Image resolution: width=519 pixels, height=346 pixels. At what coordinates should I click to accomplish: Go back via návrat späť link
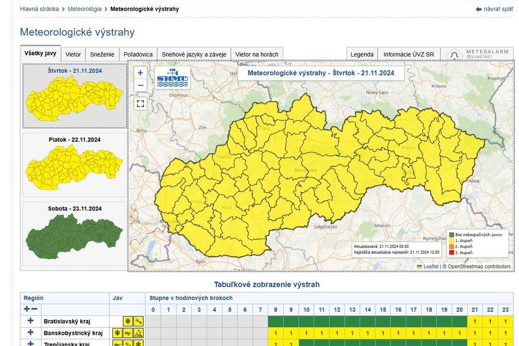pyautogui.click(x=494, y=9)
